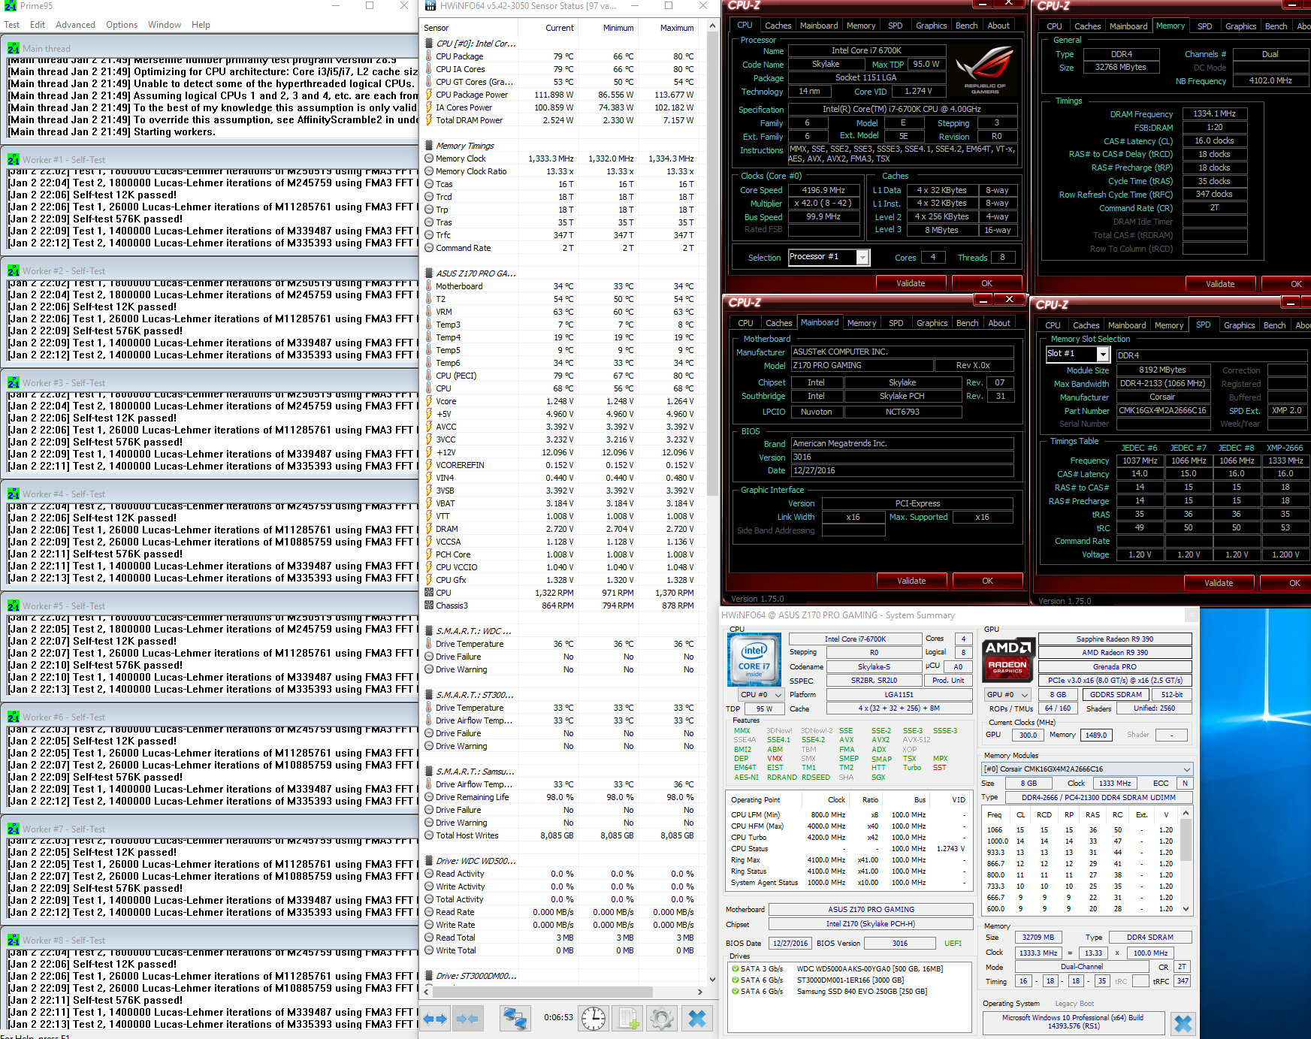The height and width of the screenshot is (1039, 1311).
Task: Click the Worker #3 Self-Test window icon
Action: coord(14,382)
